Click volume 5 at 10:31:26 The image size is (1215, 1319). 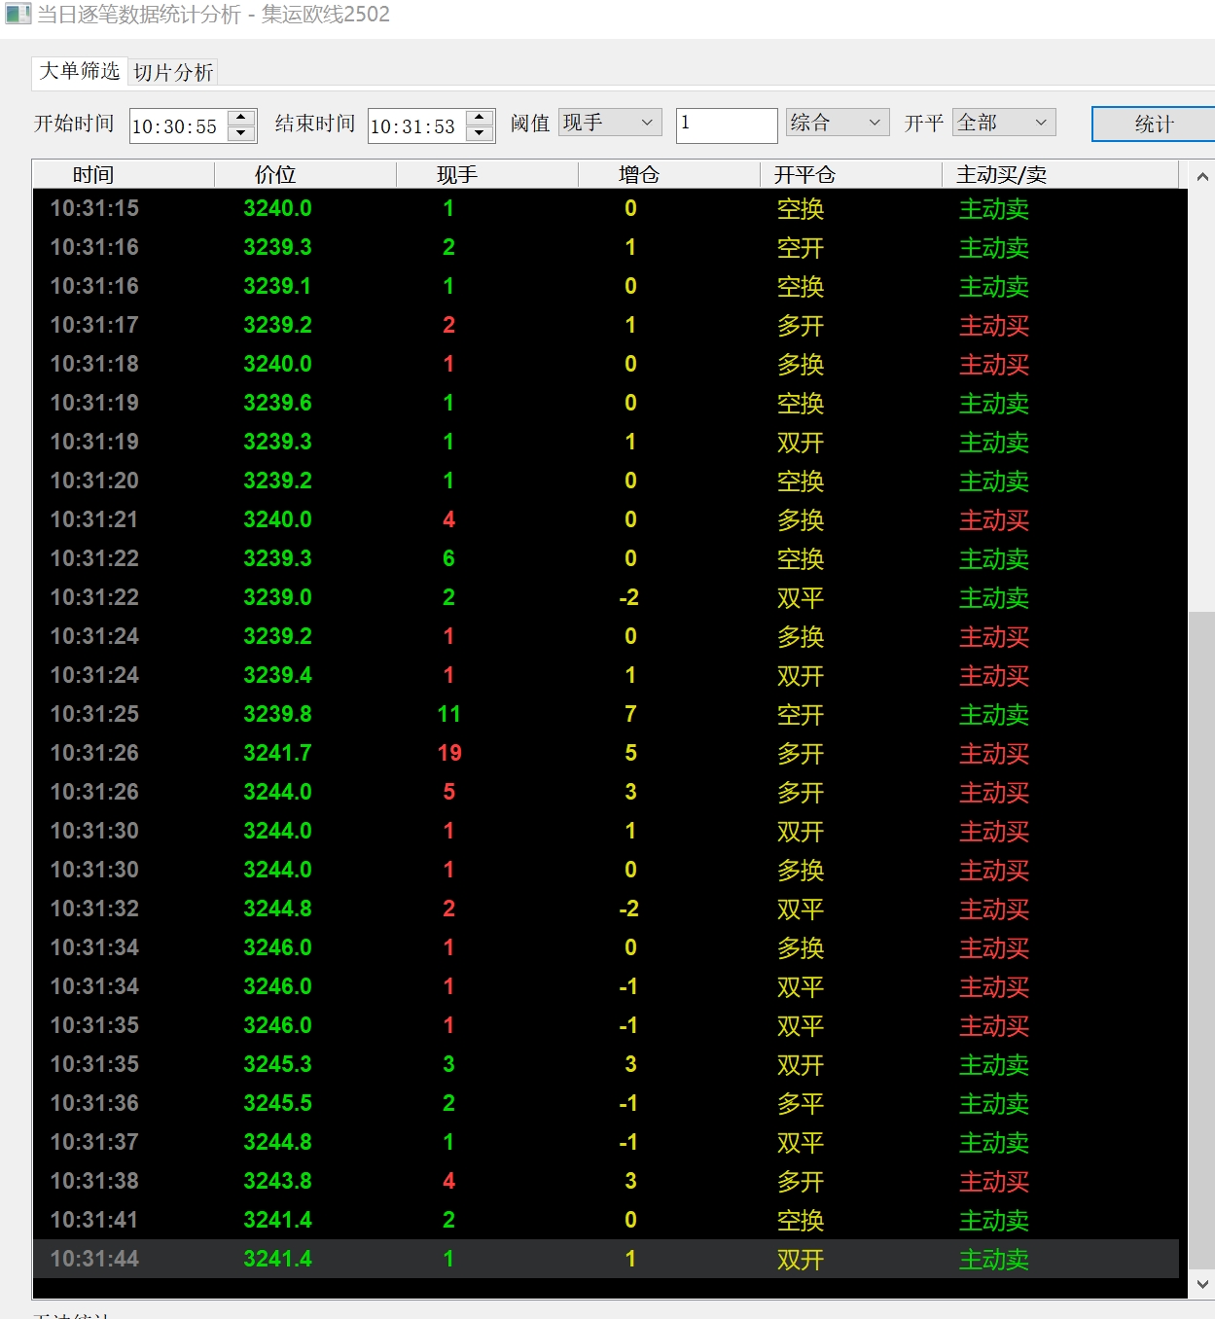tap(448, 792)
